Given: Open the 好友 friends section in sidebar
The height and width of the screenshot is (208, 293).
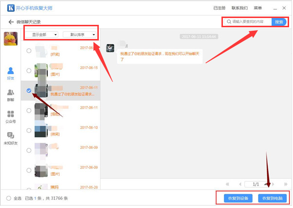Looking at the screenshot, I should point(10,74).
